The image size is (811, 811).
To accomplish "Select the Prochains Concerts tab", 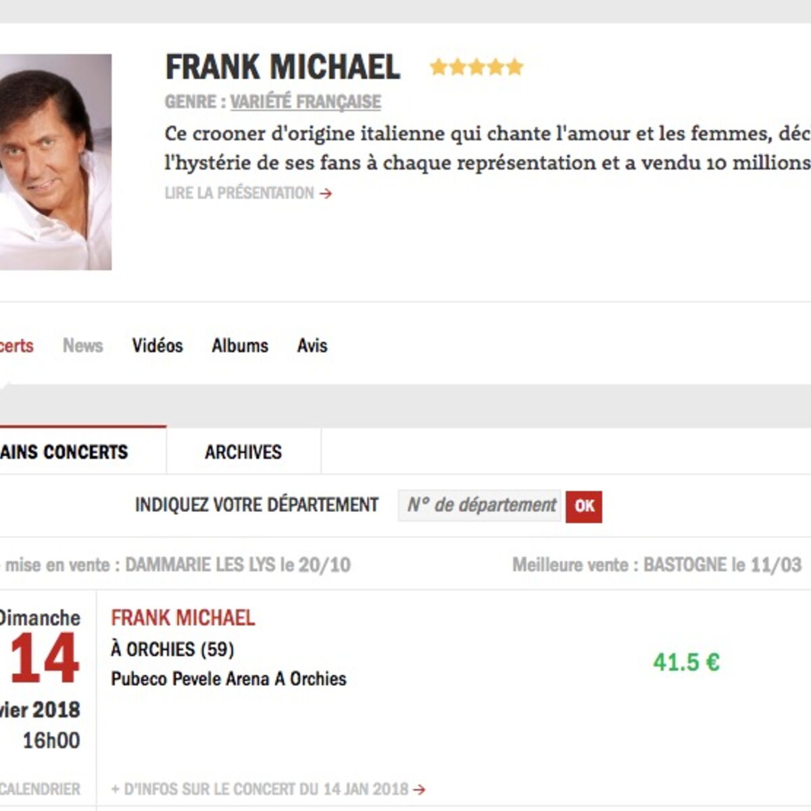I will 64,452.
